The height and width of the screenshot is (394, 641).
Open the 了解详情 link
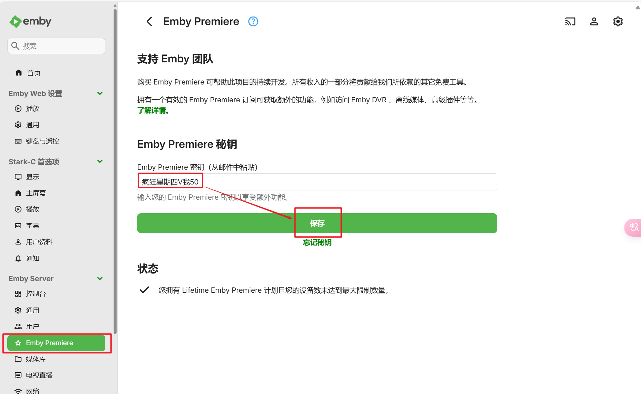[x=152, y=111]
